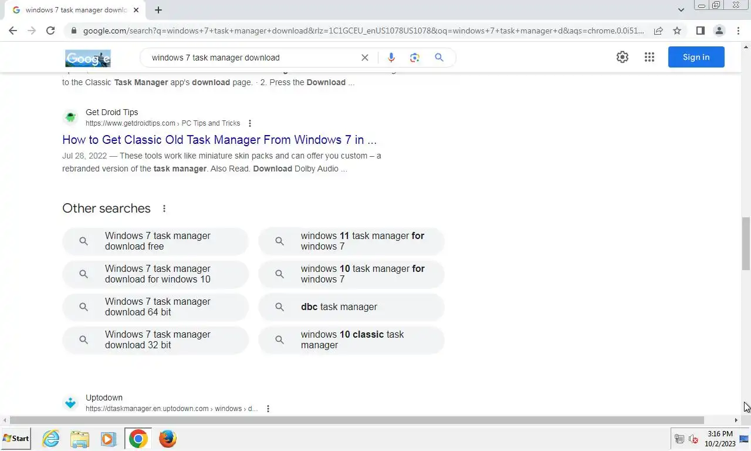Bookmark this page with the star icon

tap(677, 31)
